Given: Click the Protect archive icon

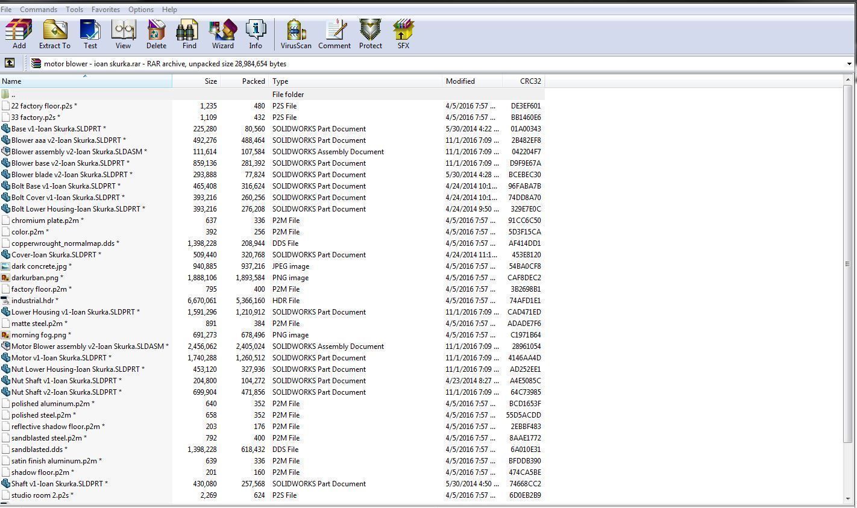Looking at the screenshot, I should click(x=371, y=34).
